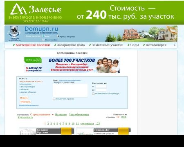This screenshot has height=147, width=184.
Task: Click the ZEMLYA96 green logo on the banner
Action: pos(33,60)
